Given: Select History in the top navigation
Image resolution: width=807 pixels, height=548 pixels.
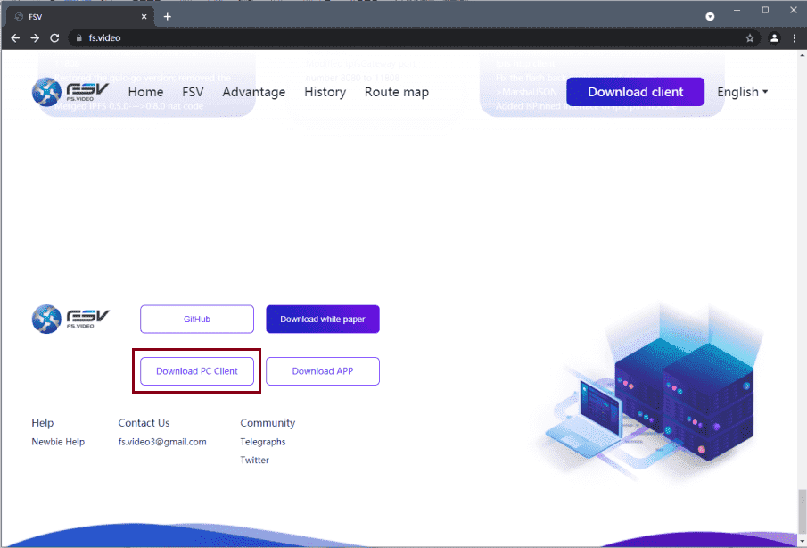Looking at the screenshot, I should point(325,92).
